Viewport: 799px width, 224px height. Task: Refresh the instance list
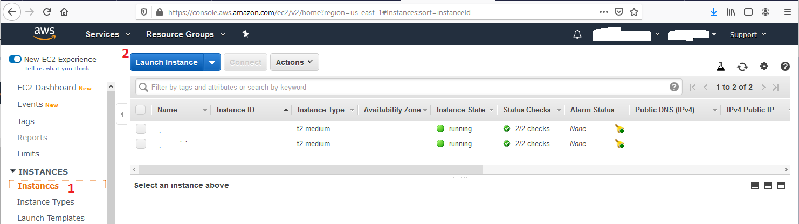coord(742,67)
